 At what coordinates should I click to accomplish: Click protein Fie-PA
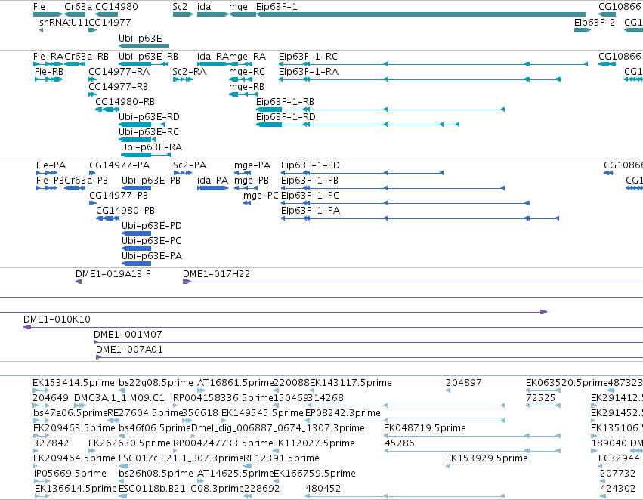tap(47, 173)
